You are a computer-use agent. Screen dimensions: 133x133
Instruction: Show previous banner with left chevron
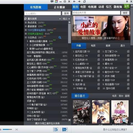(x=75, y=28)
